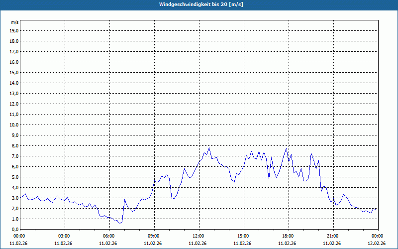Click the wind curve peak at 18:00

(x=287, y=148)
